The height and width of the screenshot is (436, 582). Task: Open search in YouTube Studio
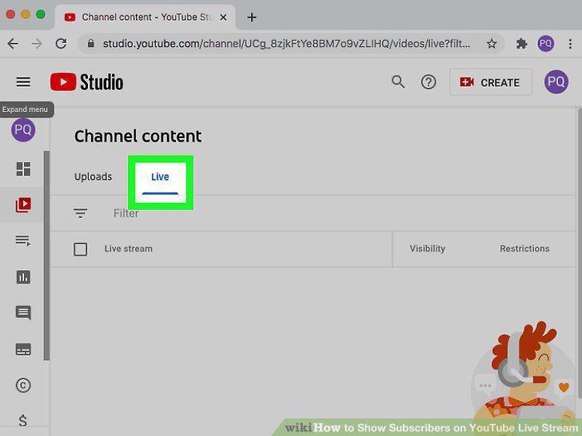click(x=398, y=82)
